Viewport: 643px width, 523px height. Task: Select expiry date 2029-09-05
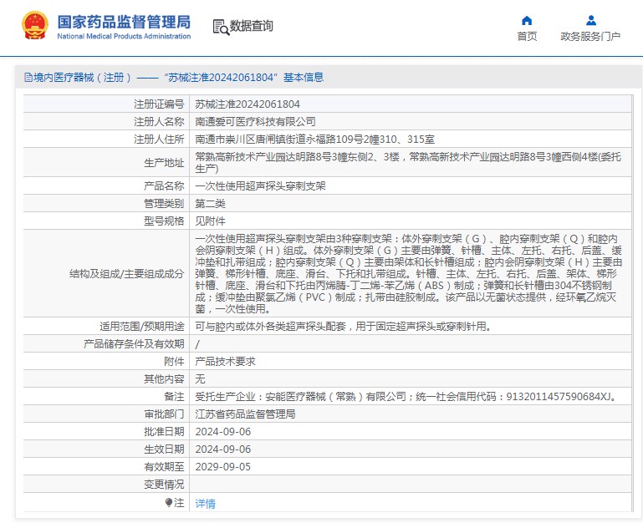tap(223, 467)
